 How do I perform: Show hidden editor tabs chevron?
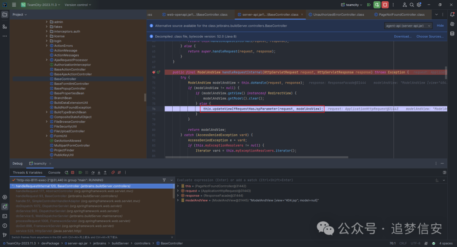(x=436, y=14)
